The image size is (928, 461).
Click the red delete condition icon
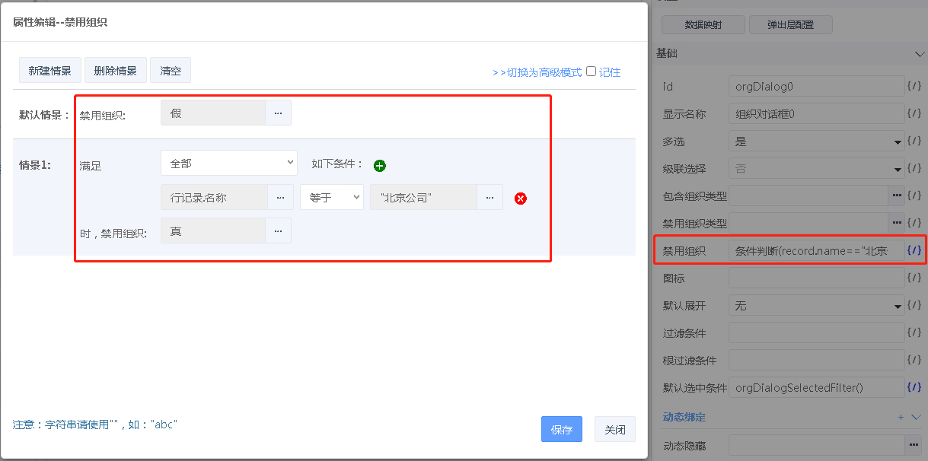pyautogui.click(x=521, y=199)
